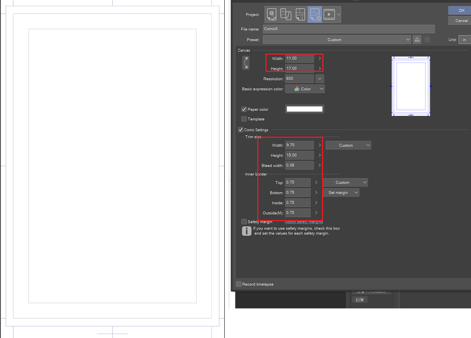Open the Resolution preset dropdown arrow
The height and width of the screenshot is (338, 471).
click(x=319, y=78)
